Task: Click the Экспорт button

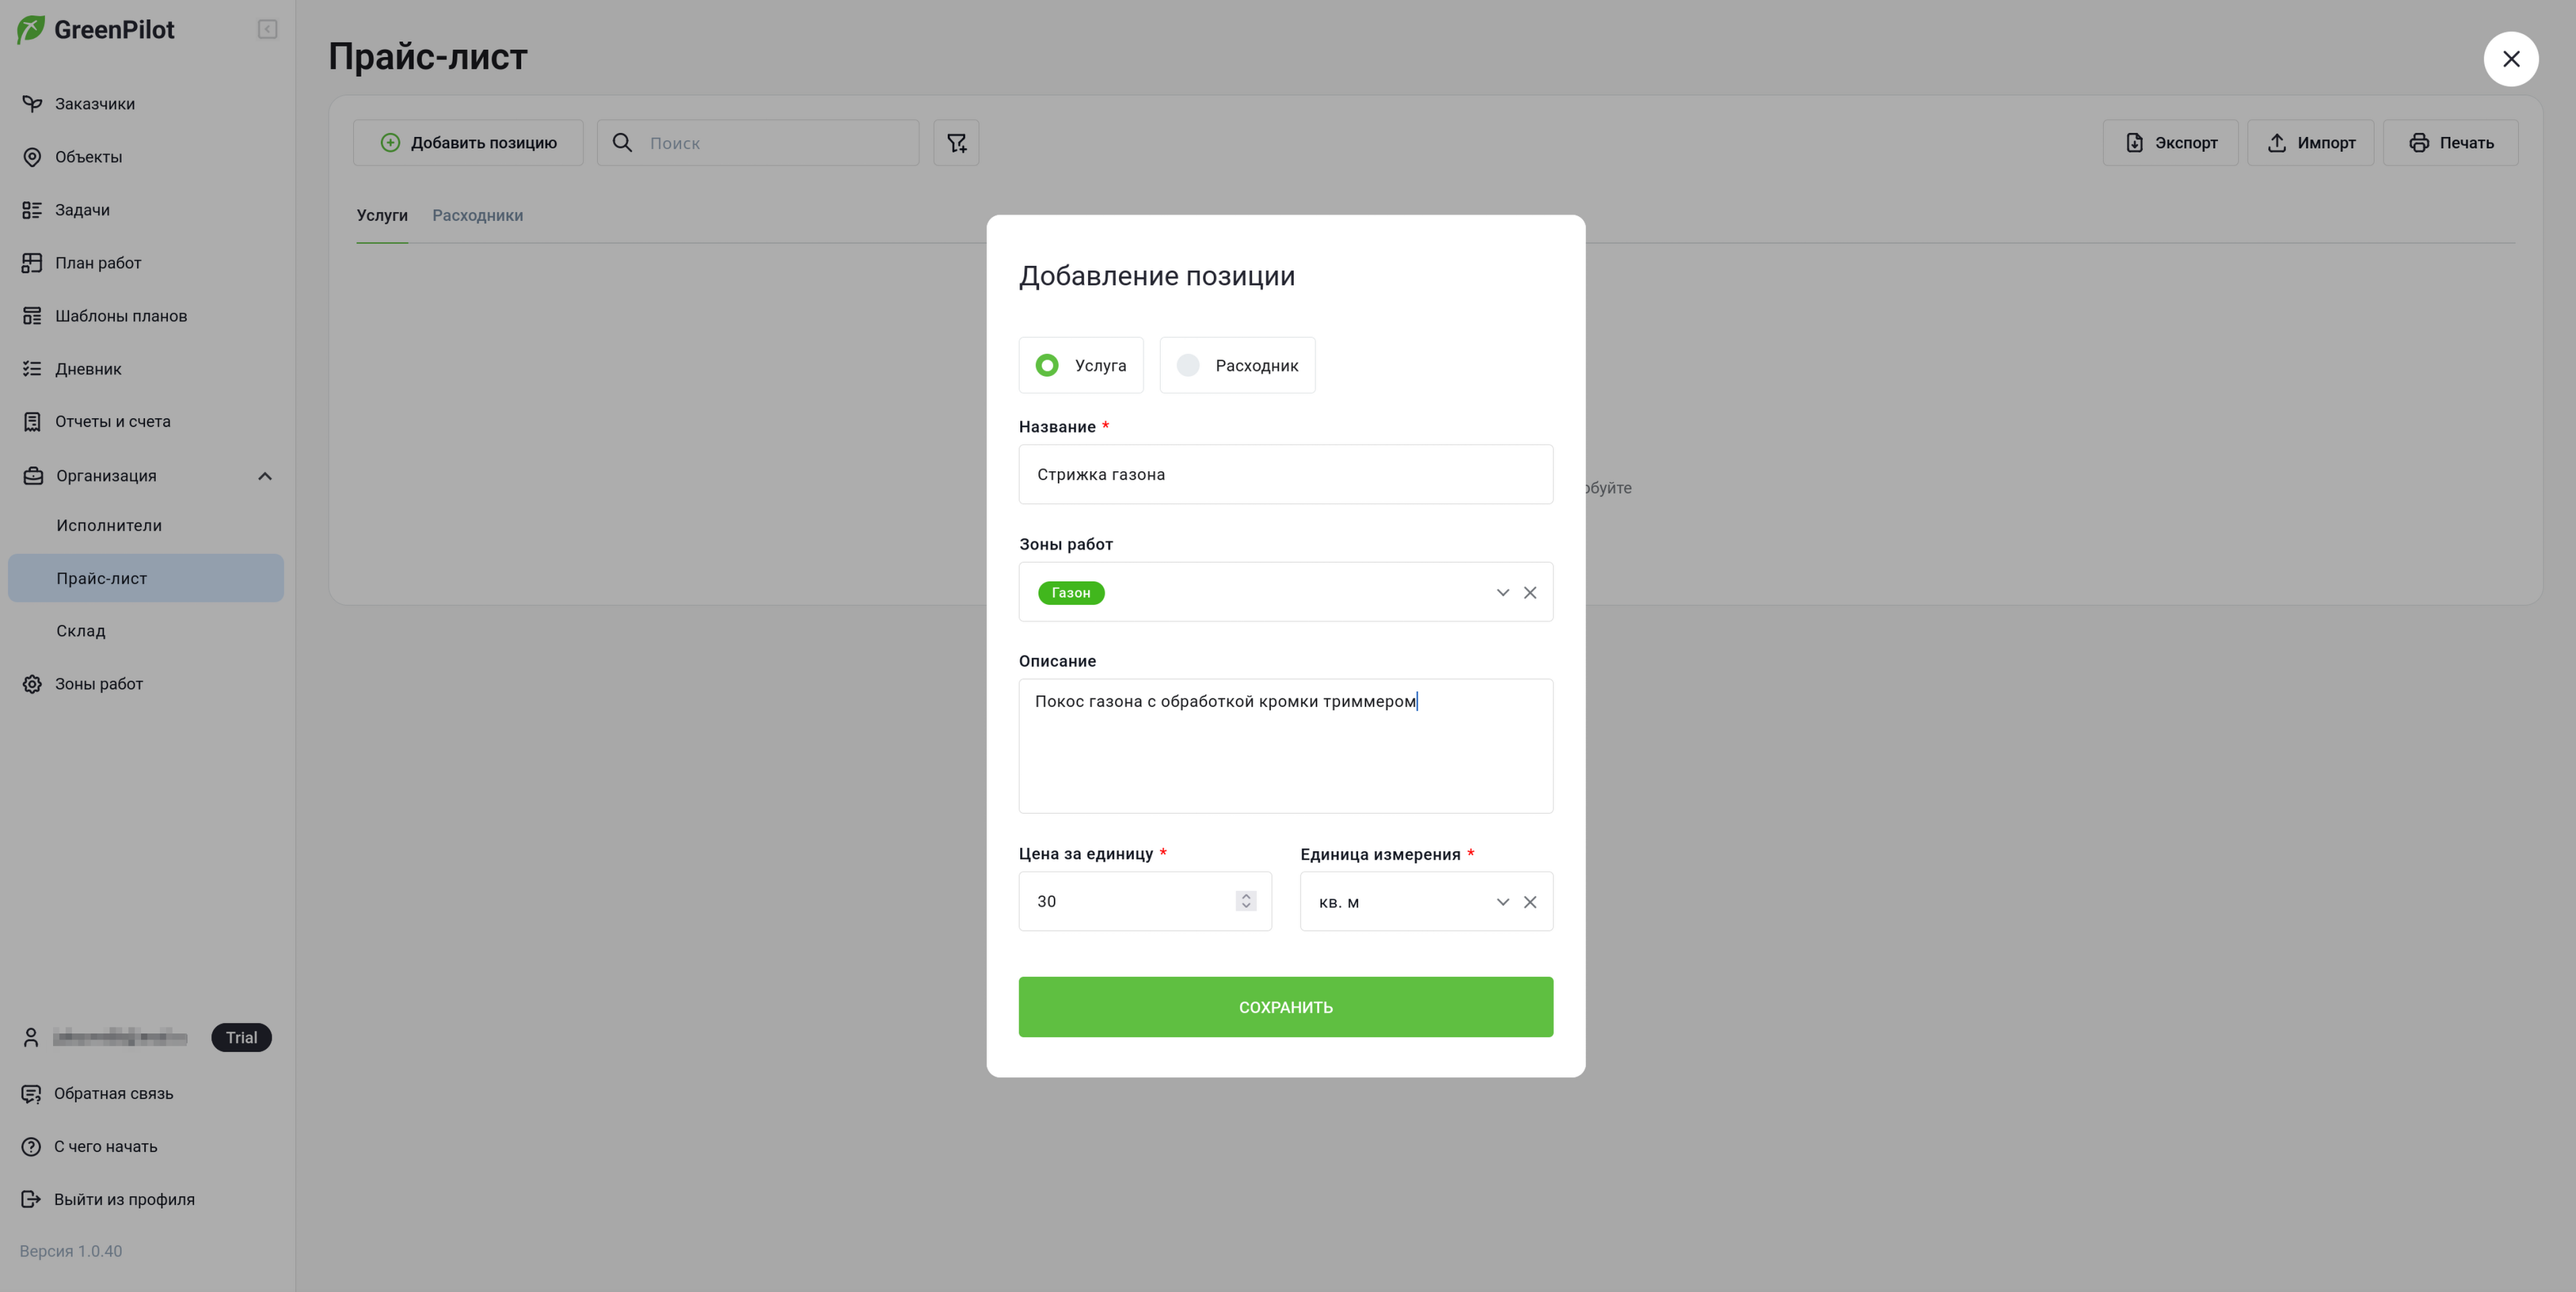Action: pyautogui.click(x=2170, y=143)
